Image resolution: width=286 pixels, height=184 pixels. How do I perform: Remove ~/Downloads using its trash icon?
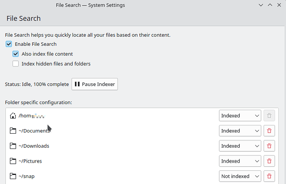(x=269, y=146)
